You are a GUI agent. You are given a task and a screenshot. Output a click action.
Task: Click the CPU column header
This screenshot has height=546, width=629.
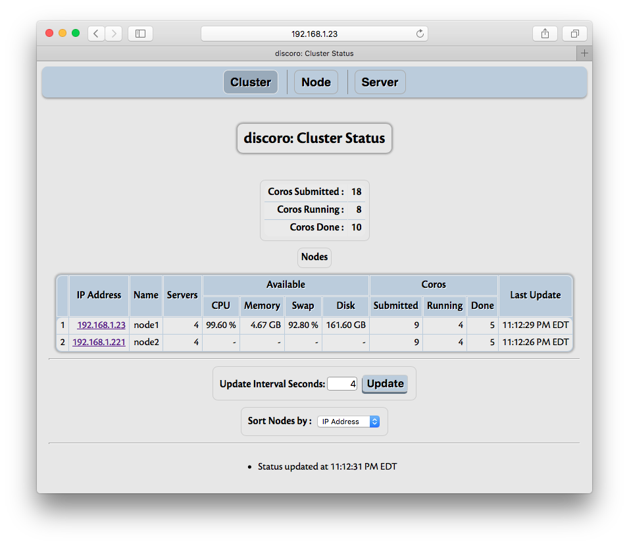click(221, 306)
